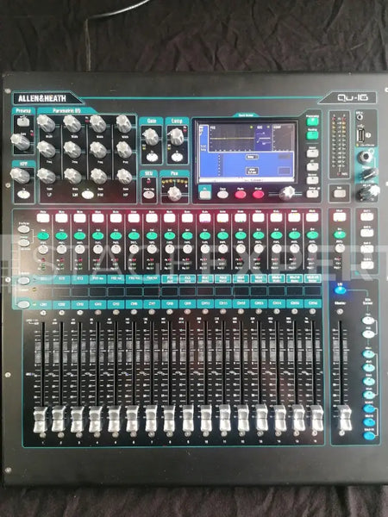Hit the Pre Fade key
Viewport: 388px width, 517px height.
[23, 228]
